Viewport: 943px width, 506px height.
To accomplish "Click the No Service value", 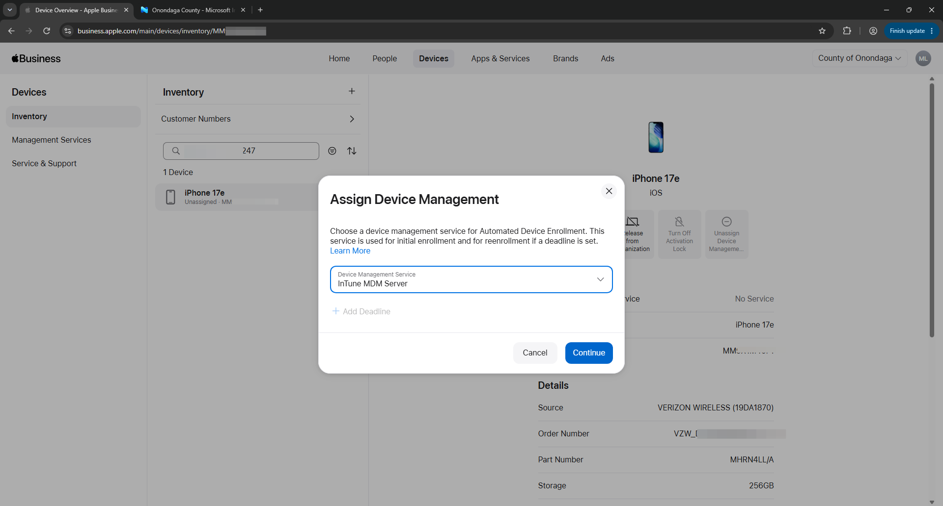I will pyautogui.click(x=754, y=299).
